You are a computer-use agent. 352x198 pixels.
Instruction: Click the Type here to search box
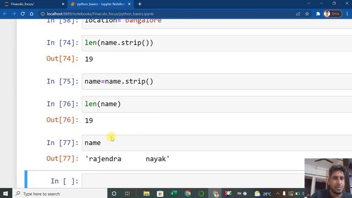coord(59,194)
